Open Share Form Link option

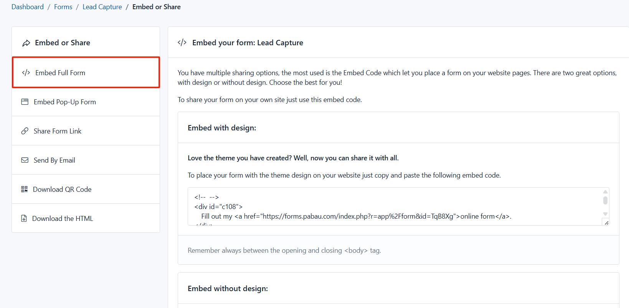tap(86, 131)
